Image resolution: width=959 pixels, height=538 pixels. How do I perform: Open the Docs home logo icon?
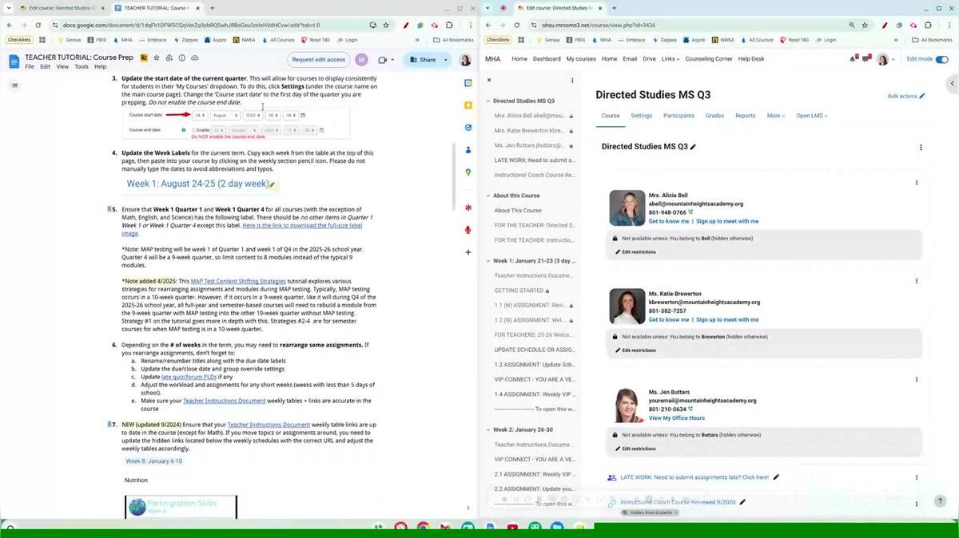pos(14,61)
